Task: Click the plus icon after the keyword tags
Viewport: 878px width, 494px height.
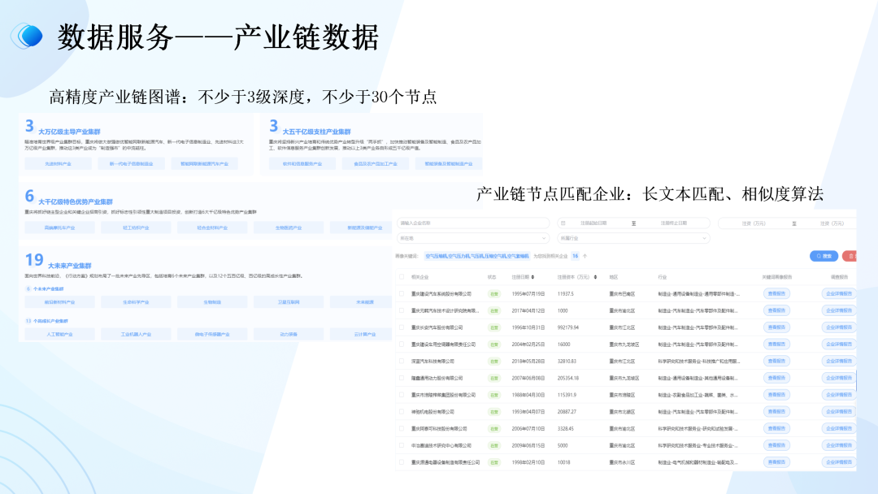Action: point(584,253)
